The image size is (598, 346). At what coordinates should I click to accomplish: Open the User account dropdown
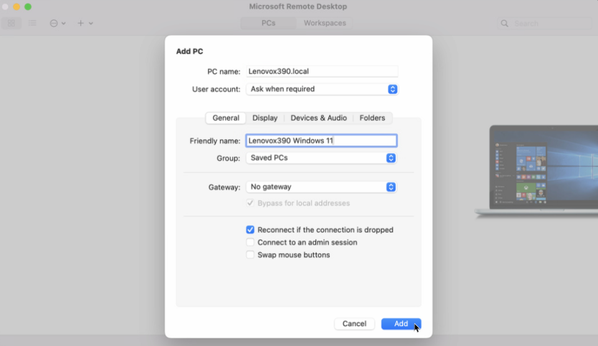point(322,89)
